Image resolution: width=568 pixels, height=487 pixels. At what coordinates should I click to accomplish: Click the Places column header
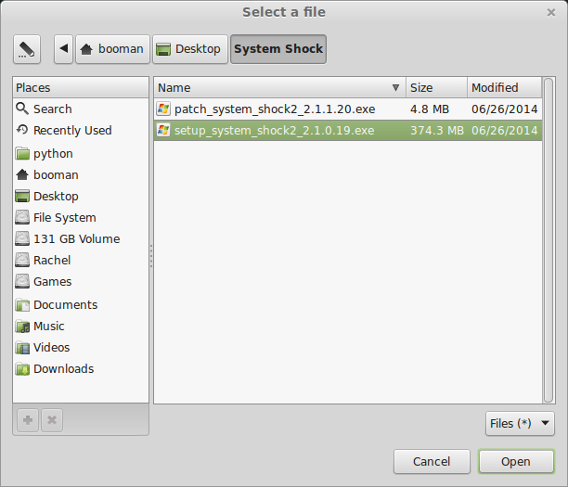(x=81, y=87)
